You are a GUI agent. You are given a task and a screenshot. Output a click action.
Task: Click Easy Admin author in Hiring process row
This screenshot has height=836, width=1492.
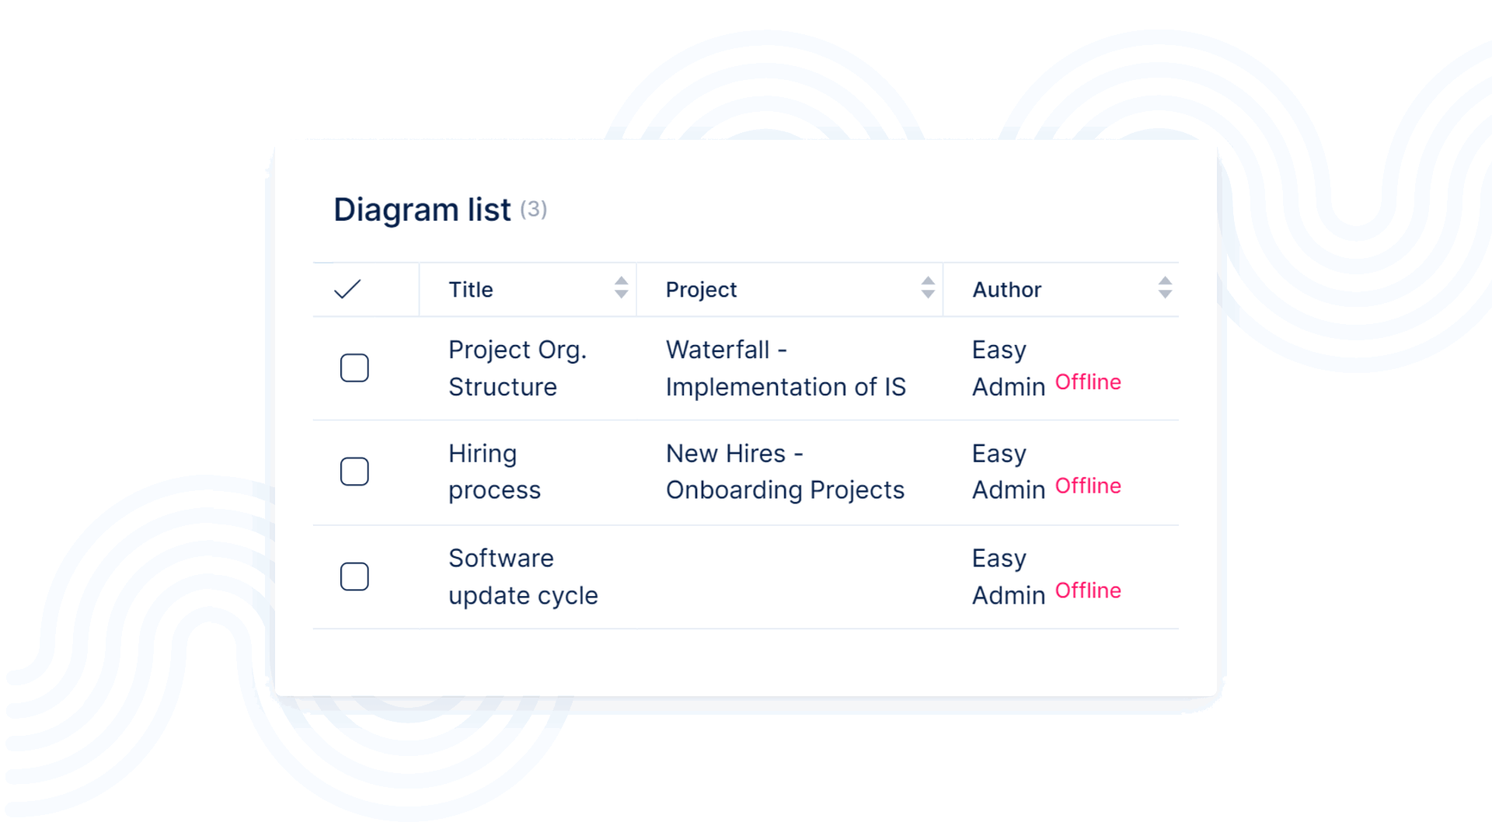(x=1008, y=472)
